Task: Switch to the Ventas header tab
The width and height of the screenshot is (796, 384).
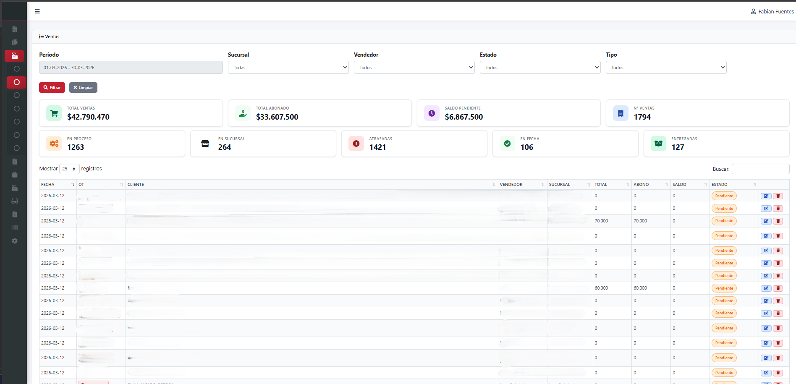Action: (x=49, y=37)
